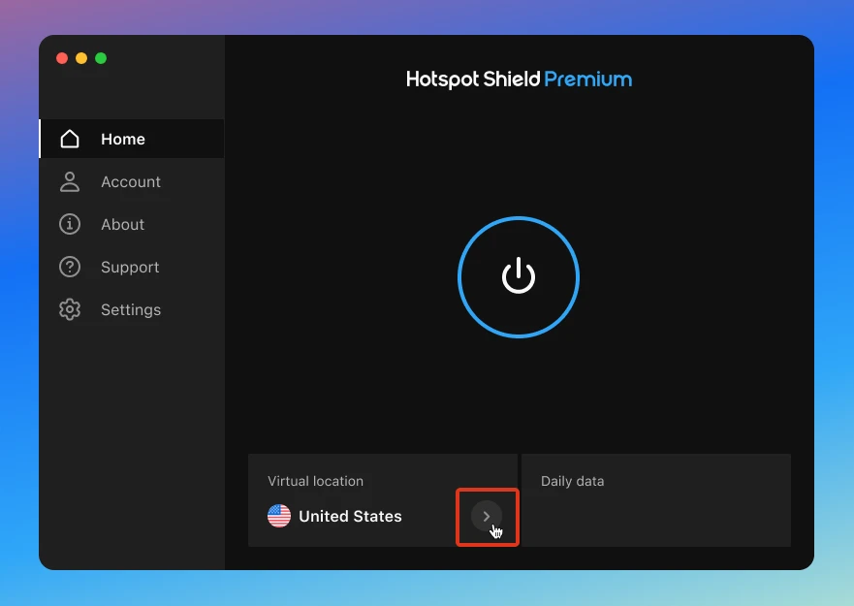The height and width of the screenshot is (606, 854).
Task: Click the Support question mark icon
Action: 70,267
